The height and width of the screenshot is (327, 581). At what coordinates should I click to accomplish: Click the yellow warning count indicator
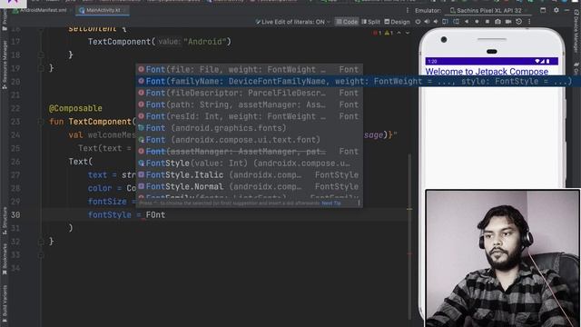tap(389, 33)
